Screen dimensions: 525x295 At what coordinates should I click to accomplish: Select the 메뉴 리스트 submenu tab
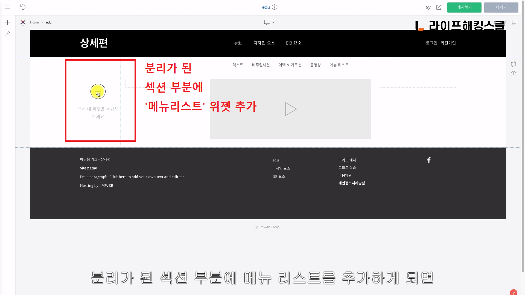(x=339, y=65)
